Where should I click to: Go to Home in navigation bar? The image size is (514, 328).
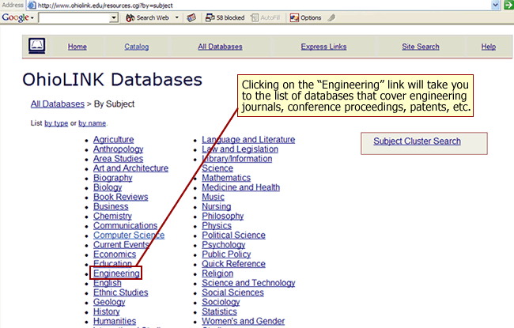[x=77, y=47]
